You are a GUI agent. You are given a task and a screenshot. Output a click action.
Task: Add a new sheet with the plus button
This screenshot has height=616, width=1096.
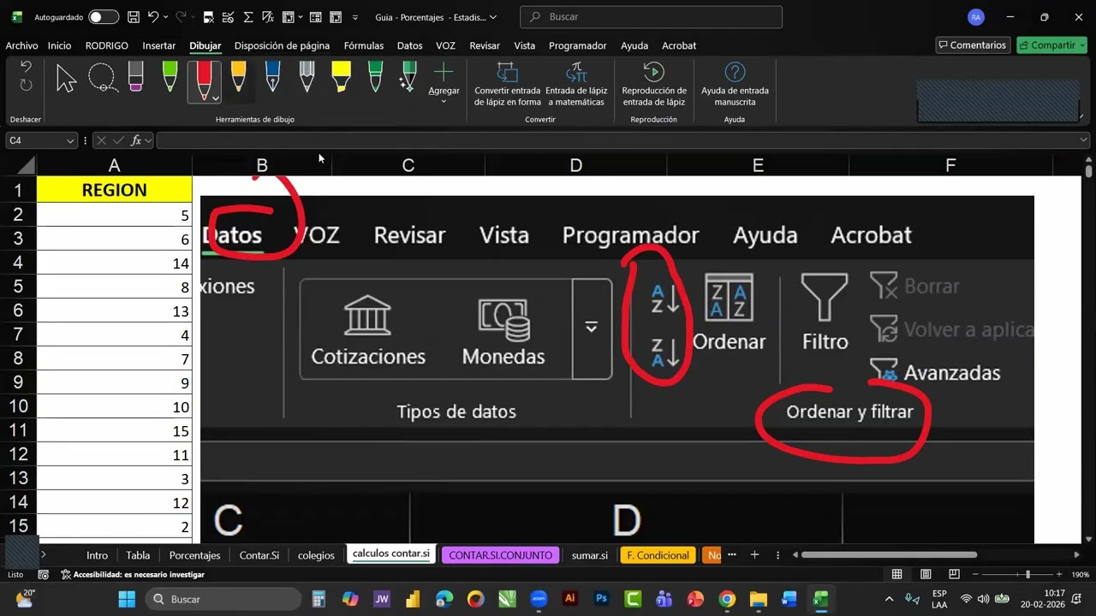754,555
